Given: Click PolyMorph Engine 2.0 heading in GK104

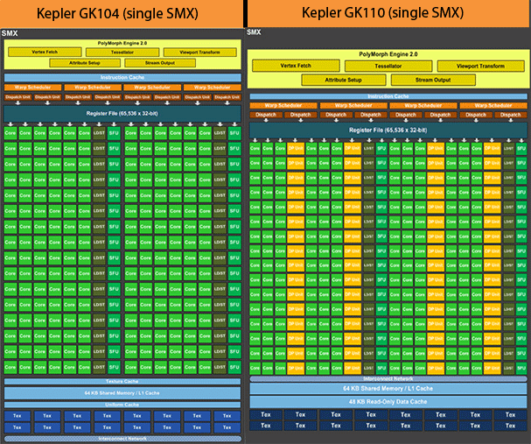Looking at the screenshot, I should [x=122, y=43].
